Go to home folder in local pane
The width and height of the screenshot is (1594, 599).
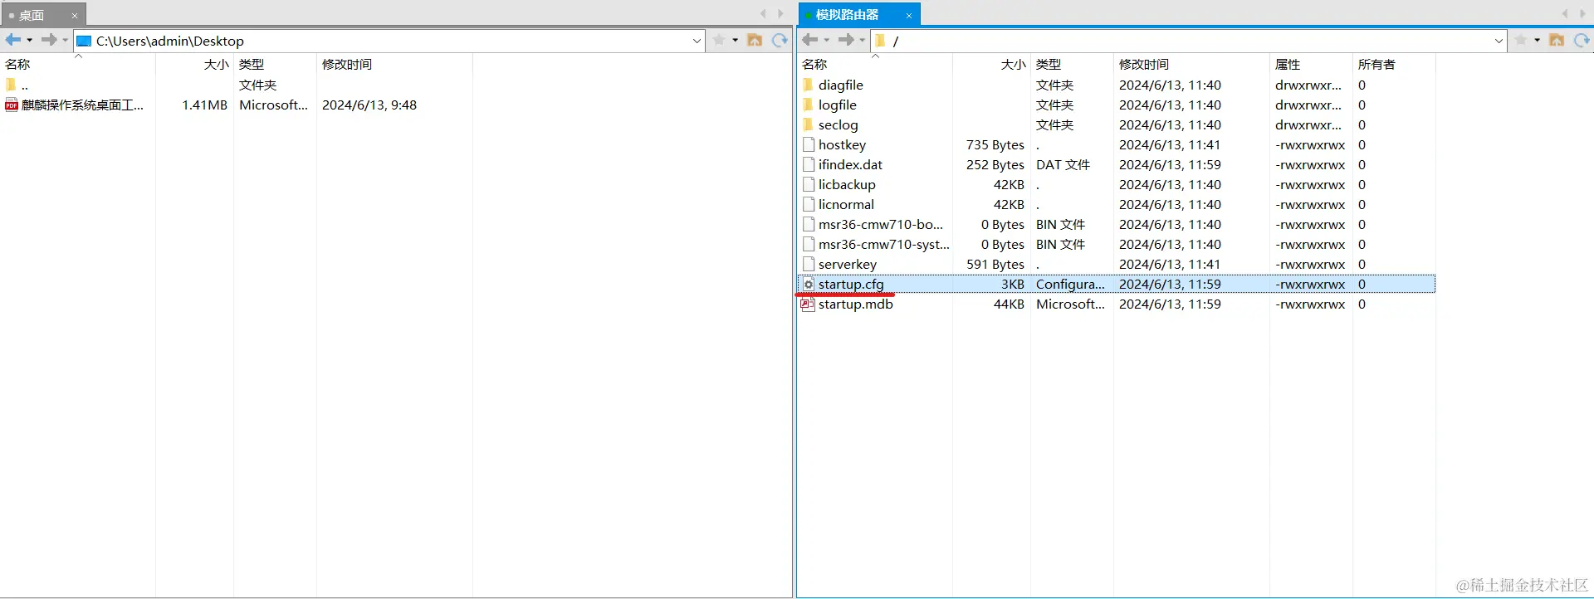point(755,40)
